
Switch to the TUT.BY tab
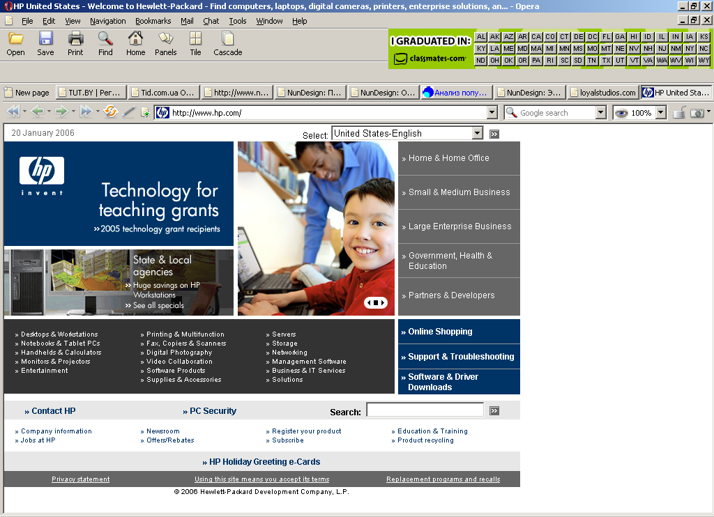pyautogui.click(x=91, y=93)
